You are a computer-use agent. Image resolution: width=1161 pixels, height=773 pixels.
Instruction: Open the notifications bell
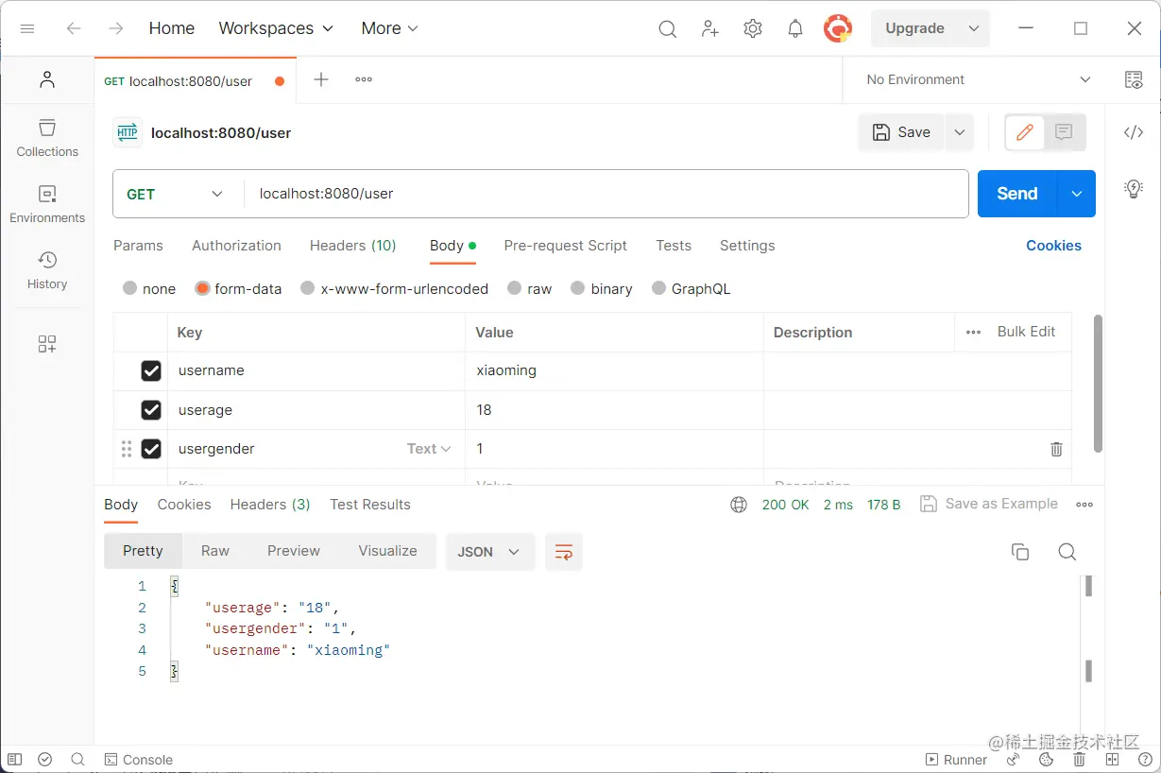point(795,28)
